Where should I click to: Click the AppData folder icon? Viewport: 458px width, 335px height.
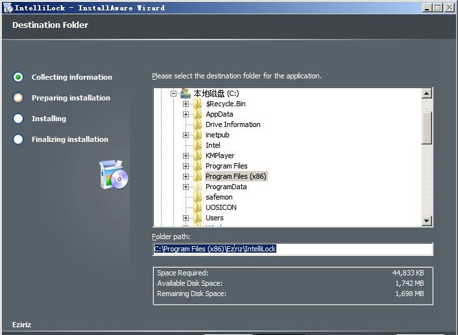[x=198, y=114]
